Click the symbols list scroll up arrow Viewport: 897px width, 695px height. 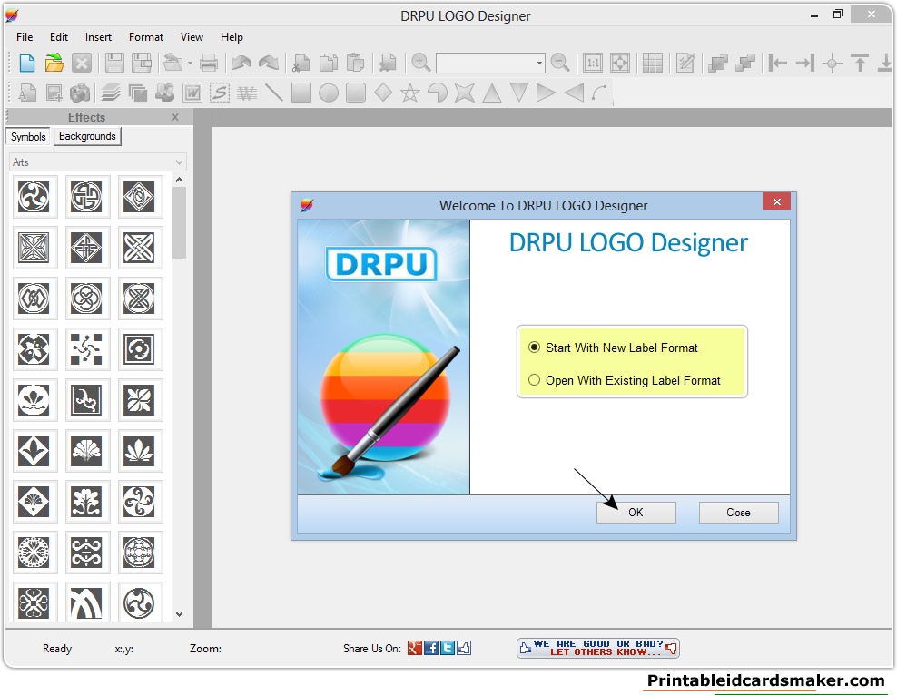pyautogui.click(x=179, y=180)
